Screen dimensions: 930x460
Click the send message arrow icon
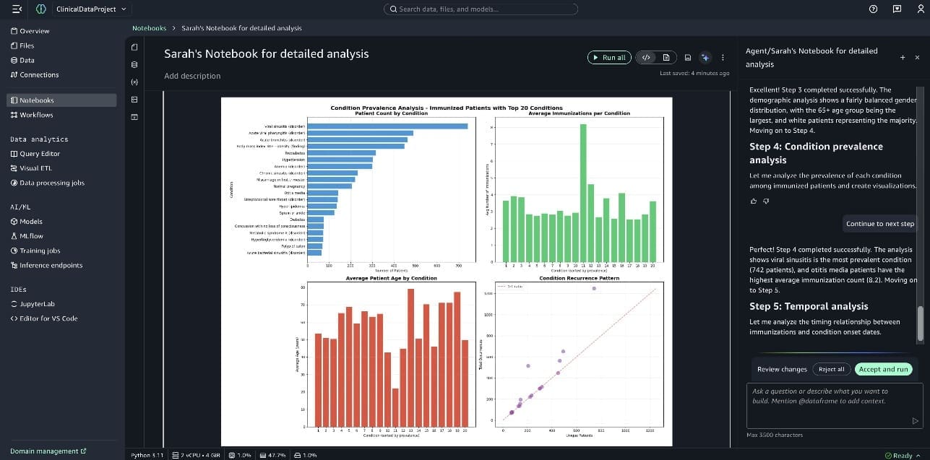[916, 420]
